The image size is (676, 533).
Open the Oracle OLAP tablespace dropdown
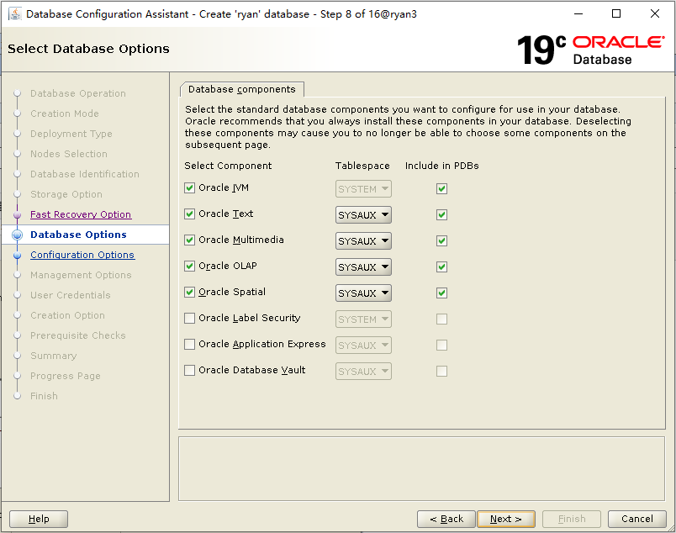363,267
